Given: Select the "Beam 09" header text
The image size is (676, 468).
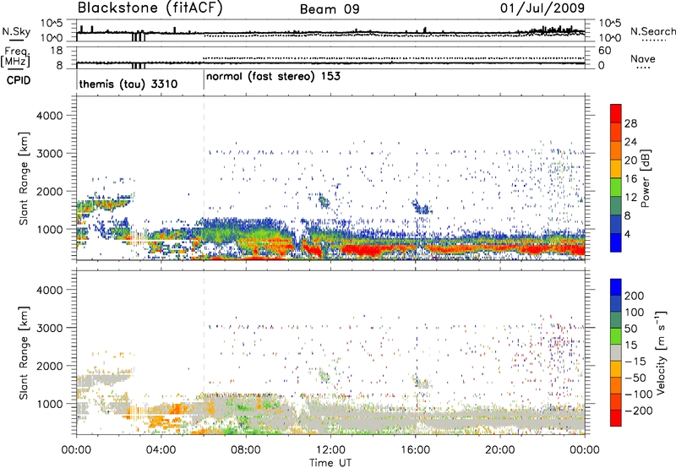Looking at the screenshot, I should (330, 9).
